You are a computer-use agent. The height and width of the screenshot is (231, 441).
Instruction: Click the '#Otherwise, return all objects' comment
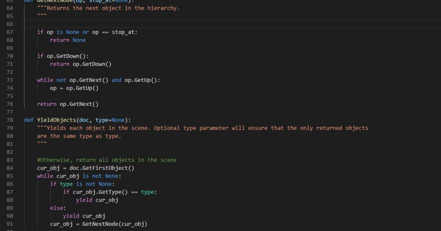tap(107, 160)
